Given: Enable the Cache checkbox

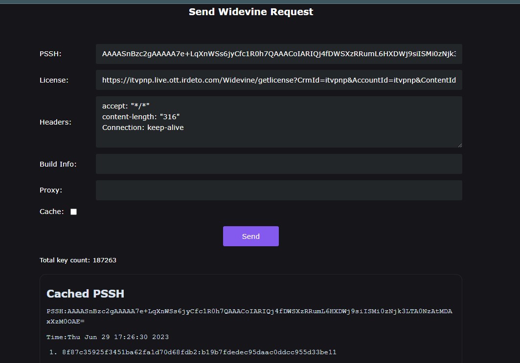Looking at the screenshot, I should [x=73, y=212].
